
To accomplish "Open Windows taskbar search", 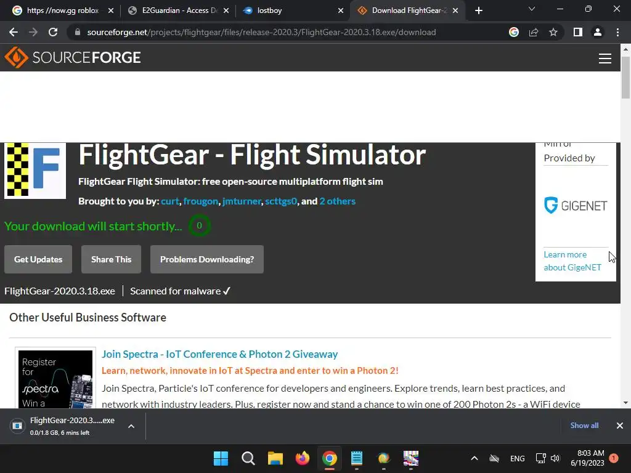I will pos(248,458).
